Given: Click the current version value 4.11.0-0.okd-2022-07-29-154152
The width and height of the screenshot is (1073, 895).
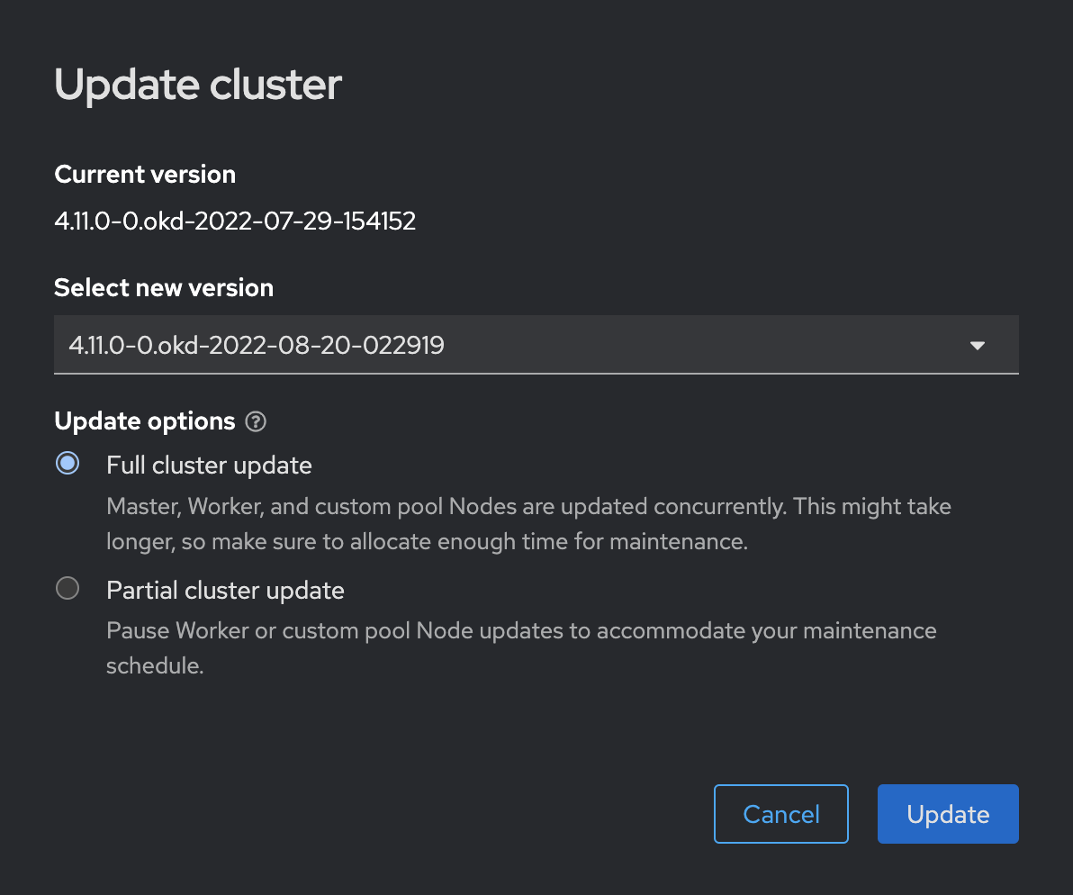Looking at the screenshot, I should click(x=235, y=221).
